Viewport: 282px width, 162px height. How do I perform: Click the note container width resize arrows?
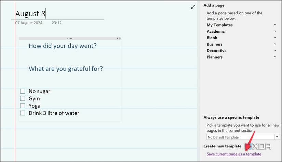pos(119,39)
